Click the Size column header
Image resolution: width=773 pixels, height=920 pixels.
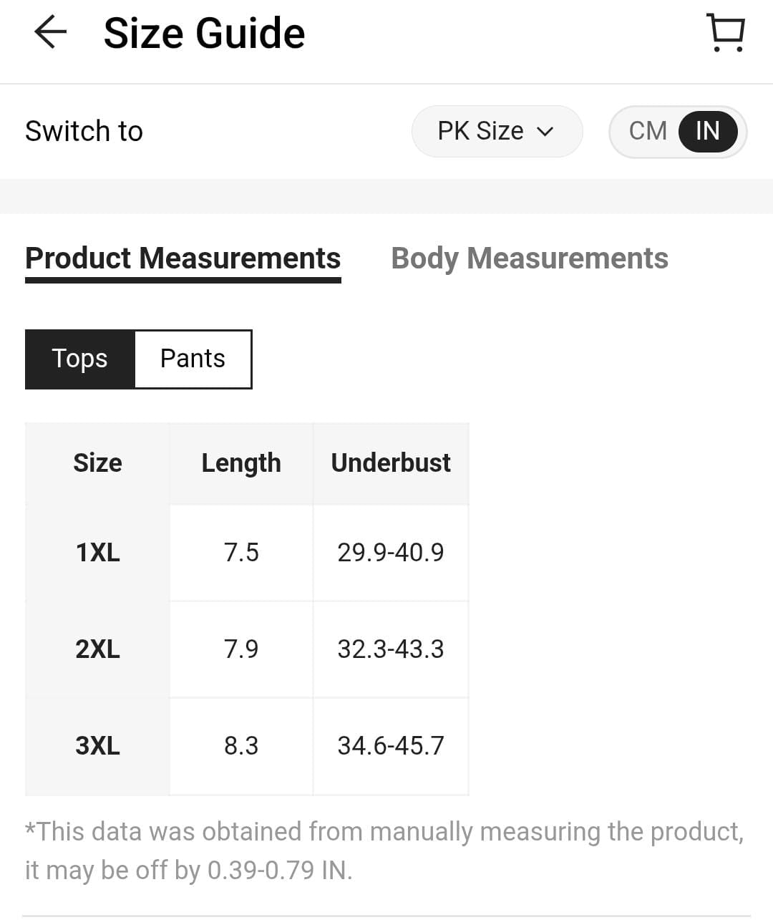(x=97, y=463)
